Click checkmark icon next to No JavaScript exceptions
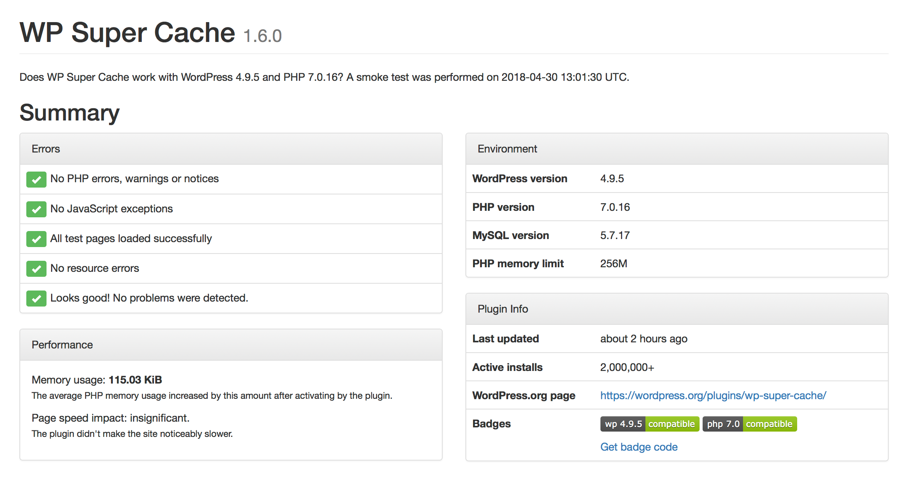The width and height of the screenshot is (902, 488). click(x=36, y=209)
